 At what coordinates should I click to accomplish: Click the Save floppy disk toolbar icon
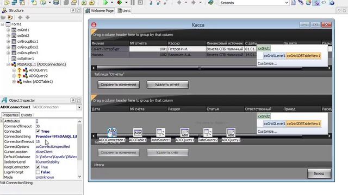(x=56, y=3)
